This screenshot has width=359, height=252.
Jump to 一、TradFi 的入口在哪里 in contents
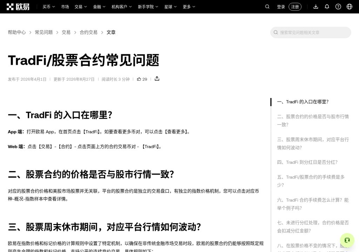[303, 102]
